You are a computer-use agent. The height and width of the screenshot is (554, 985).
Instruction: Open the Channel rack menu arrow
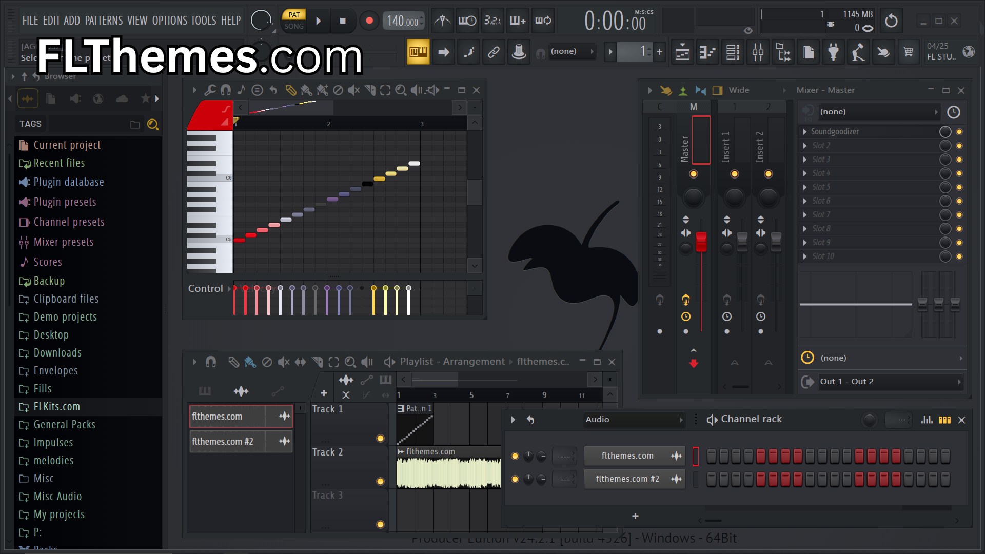513,420
